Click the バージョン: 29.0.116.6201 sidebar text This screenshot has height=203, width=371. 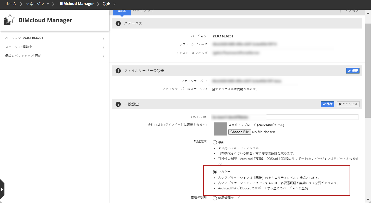(24, 38)
